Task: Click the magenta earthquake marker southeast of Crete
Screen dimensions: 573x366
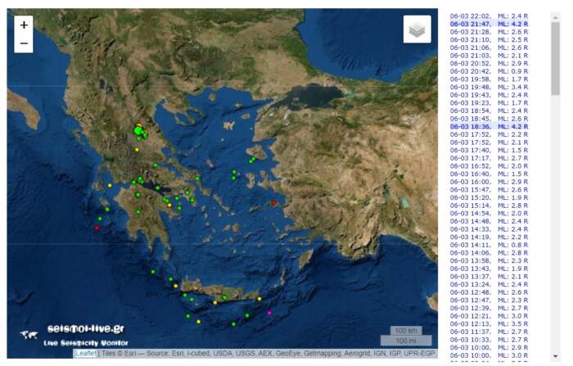Action: tap(268, 313)
